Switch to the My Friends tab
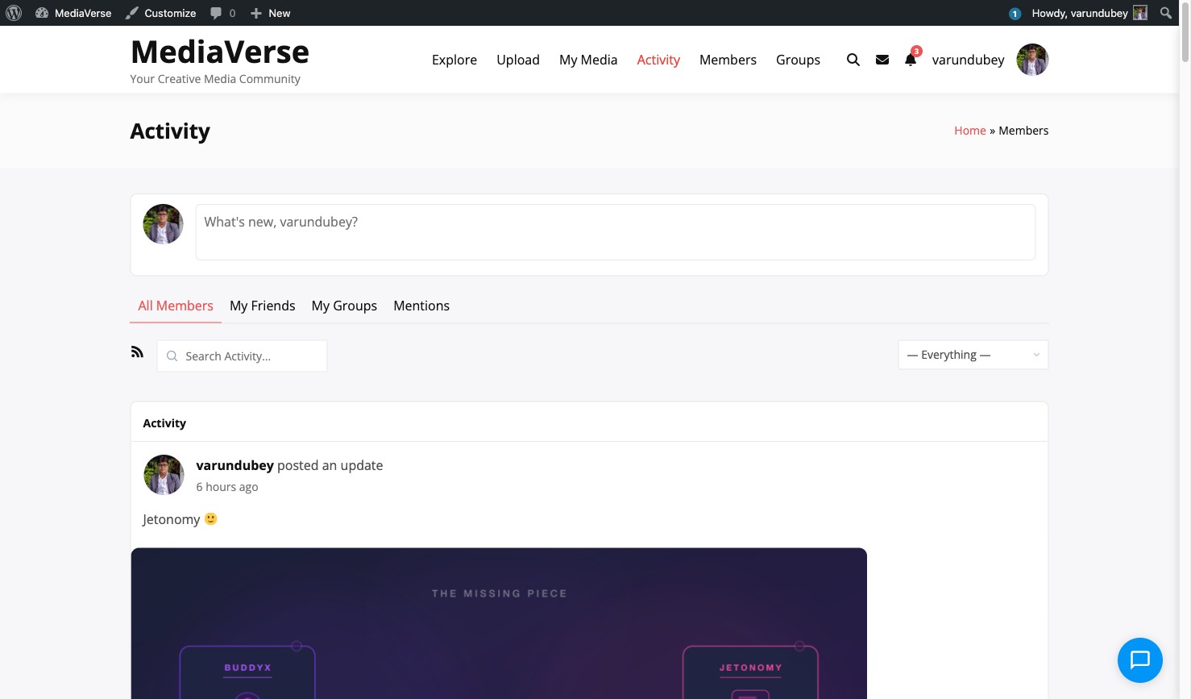Image resolution: width=1191 pixels, height=699 pixels. 262,306
